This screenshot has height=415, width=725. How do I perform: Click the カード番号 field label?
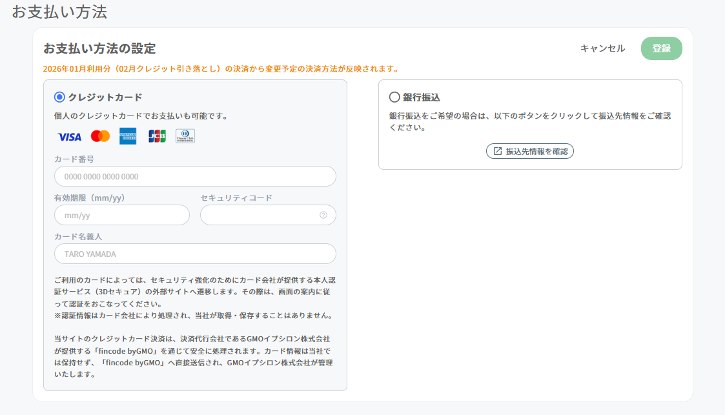pyautogui.click(x=74, y=159)
